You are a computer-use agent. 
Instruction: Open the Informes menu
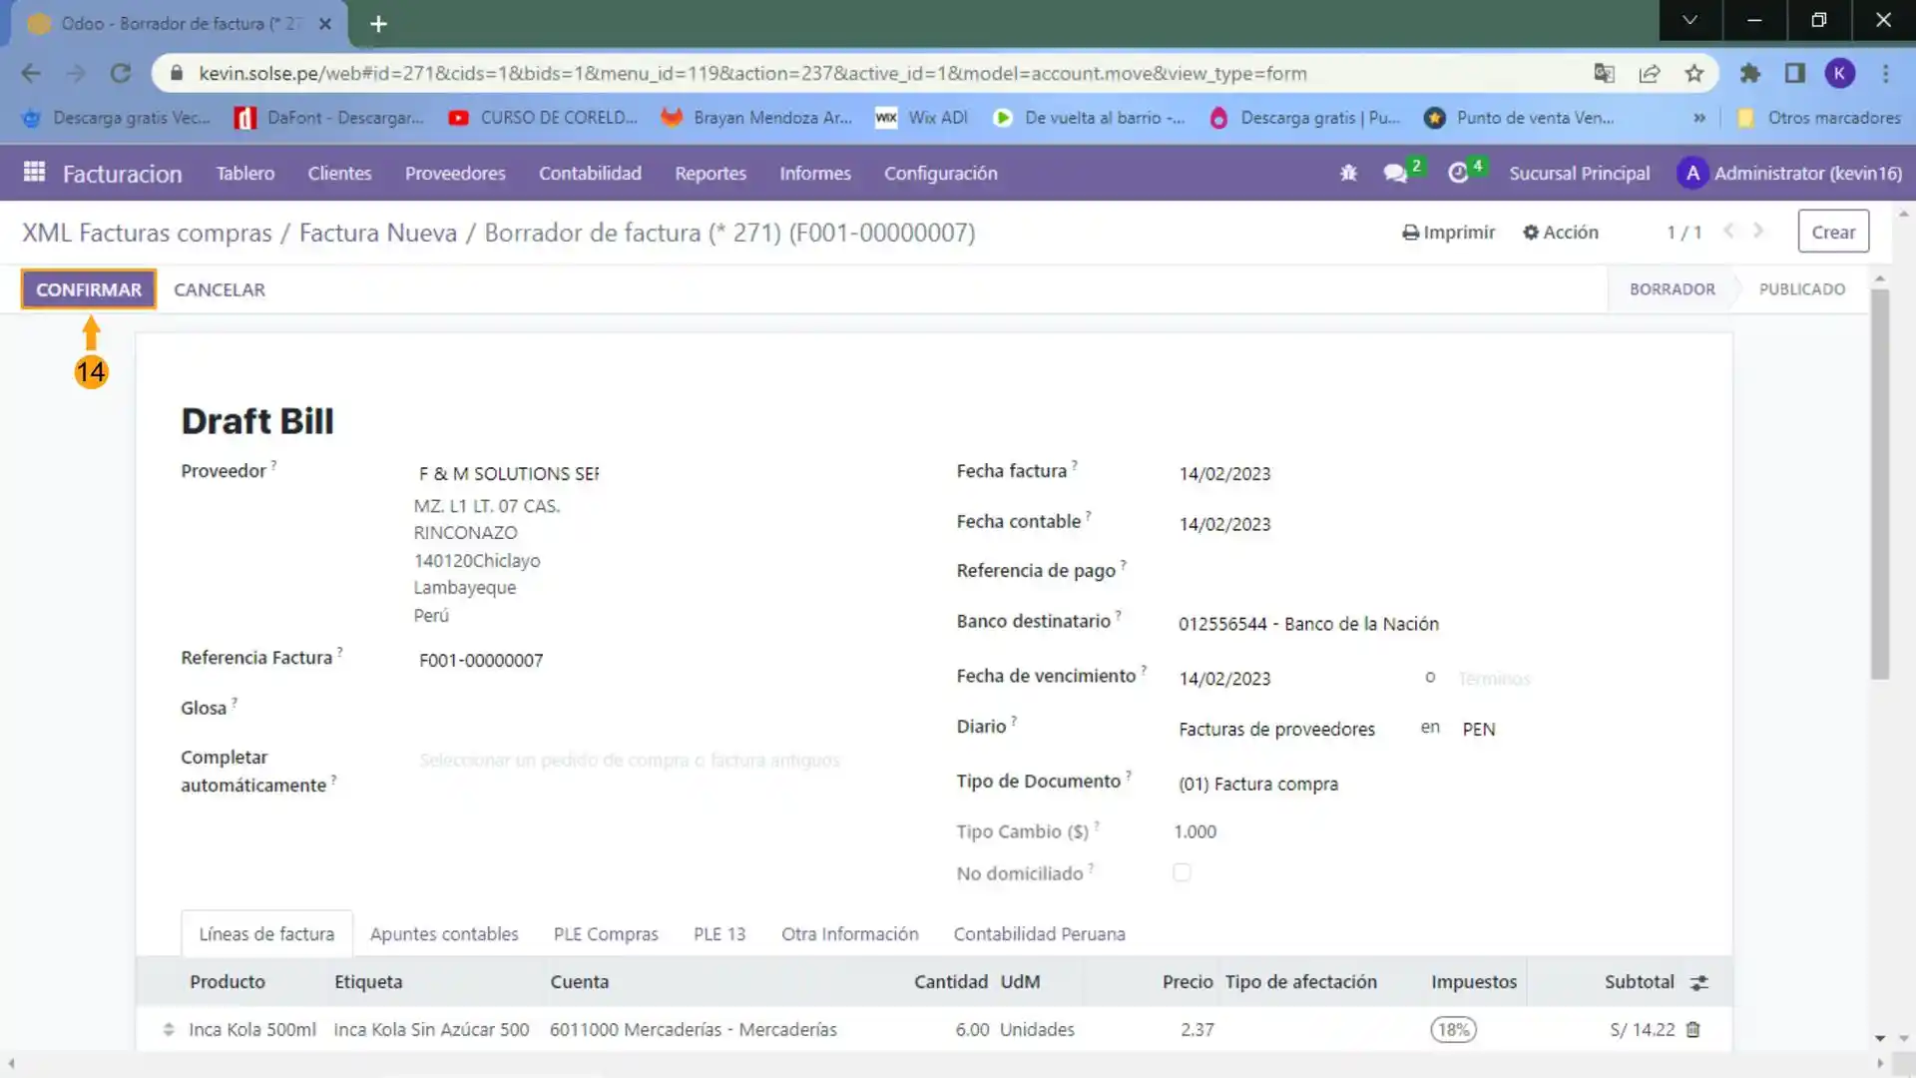coord(815,173)
